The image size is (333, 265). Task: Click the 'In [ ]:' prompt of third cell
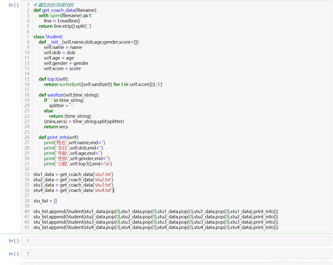[x=14, y=254]
